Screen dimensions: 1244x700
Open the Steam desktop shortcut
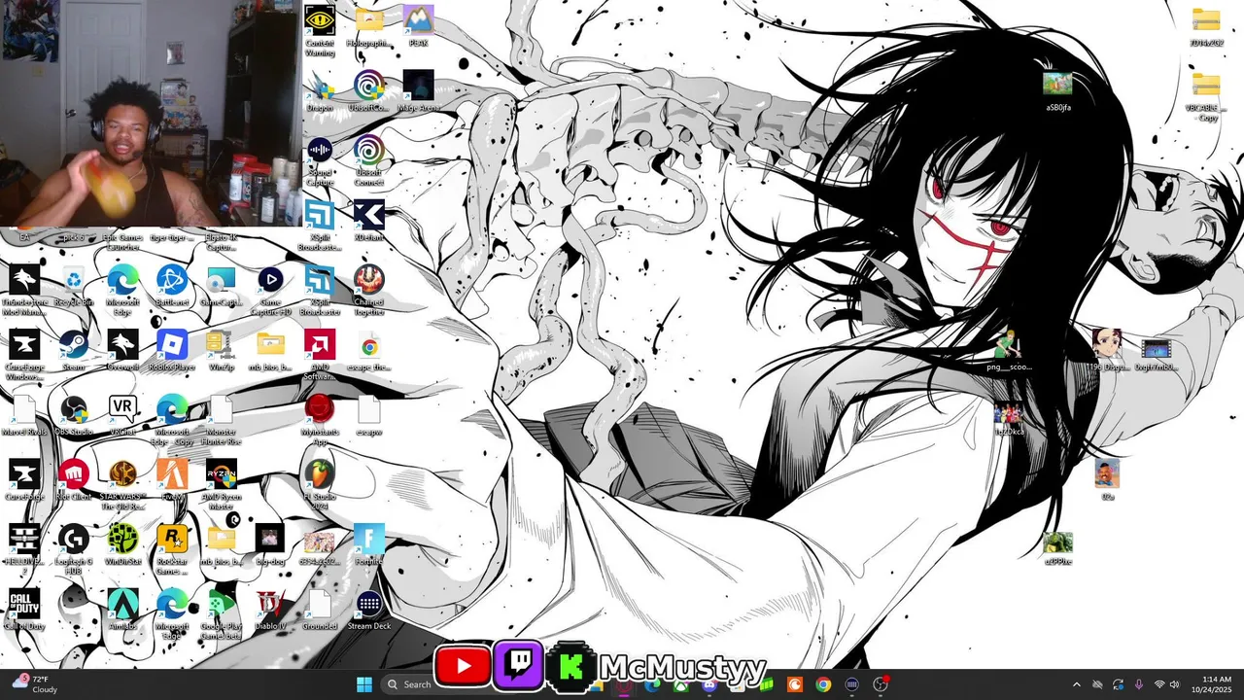coord(74,351)
